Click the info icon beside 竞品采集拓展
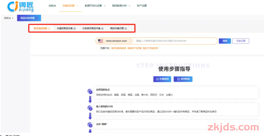The height and width of the screenshot is (136, 264). [126, 29]
